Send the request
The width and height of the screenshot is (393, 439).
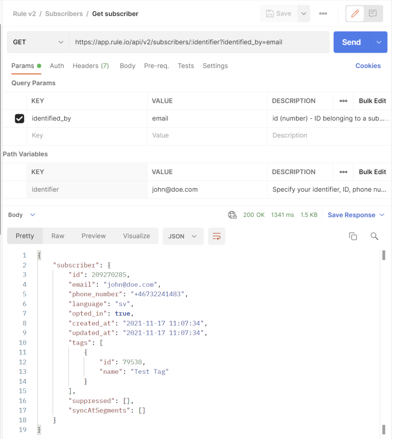pyautogui.click(x=351, y=42)
